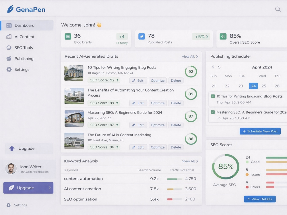The width and height of the screenshot is (287, 215).
Task: Click the SEO optimization traffic potential bar
Action: (174, 199)
